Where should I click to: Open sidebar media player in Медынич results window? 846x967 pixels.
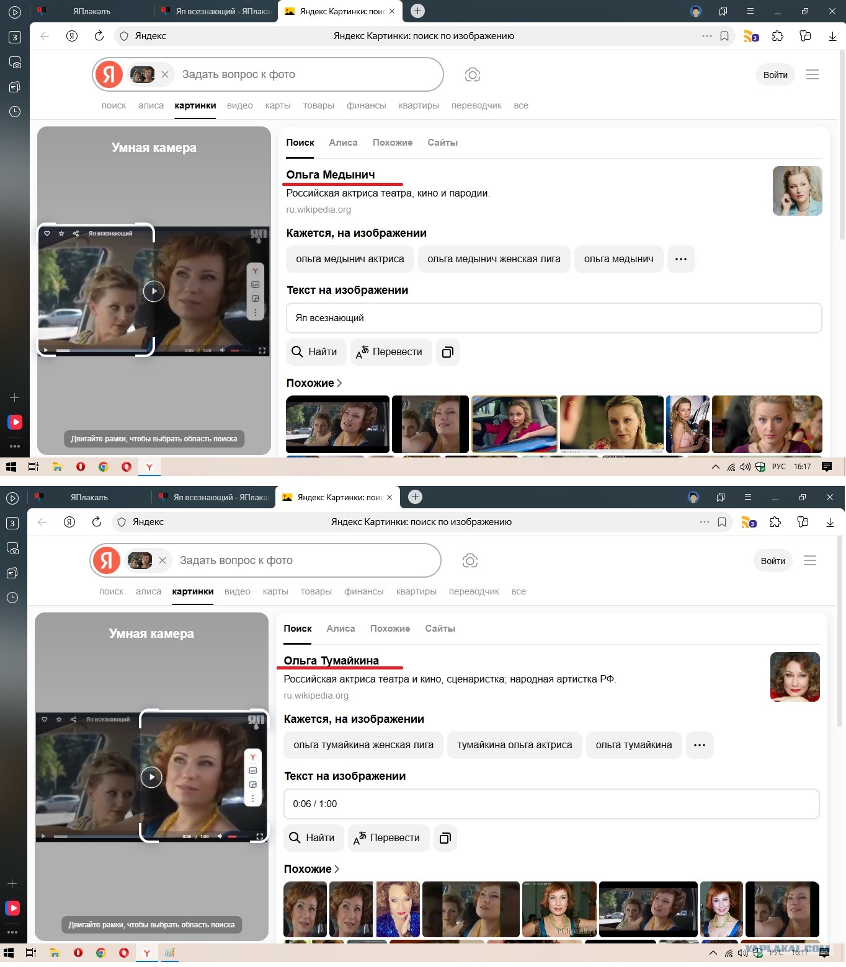15,12
